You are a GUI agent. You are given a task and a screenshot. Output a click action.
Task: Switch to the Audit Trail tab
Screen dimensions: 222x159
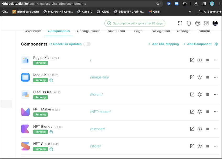[x=116, y=31]
